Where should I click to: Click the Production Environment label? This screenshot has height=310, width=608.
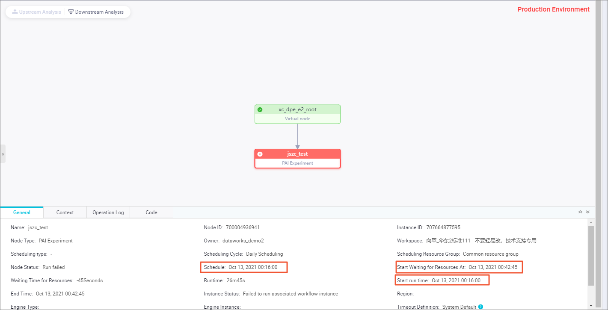click(554, 9)
